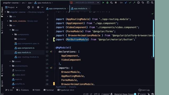Click the editor vertical scrollbar

153,38
